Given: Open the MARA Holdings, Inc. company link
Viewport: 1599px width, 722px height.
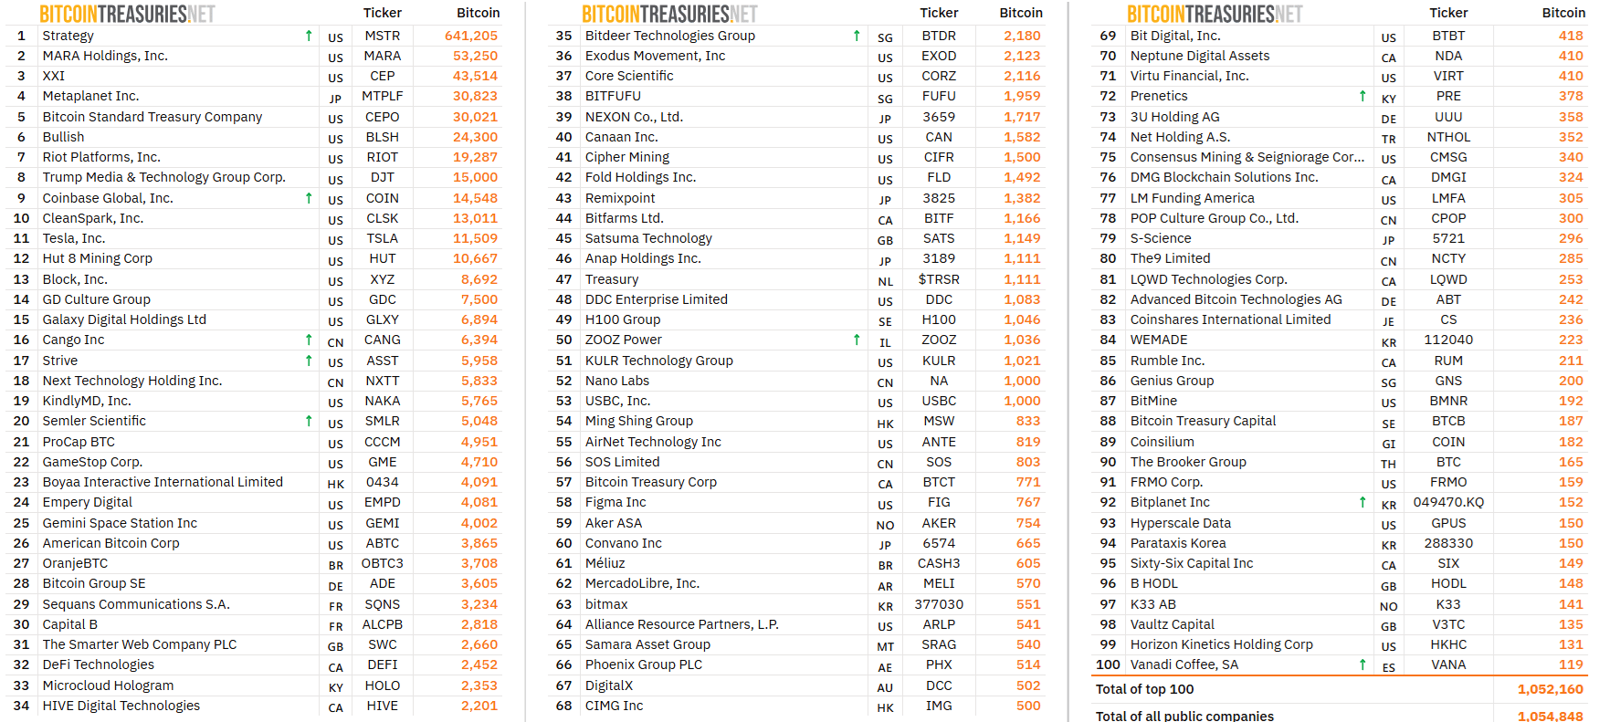Looking at the screenshot, I should [x=105, y=56].
